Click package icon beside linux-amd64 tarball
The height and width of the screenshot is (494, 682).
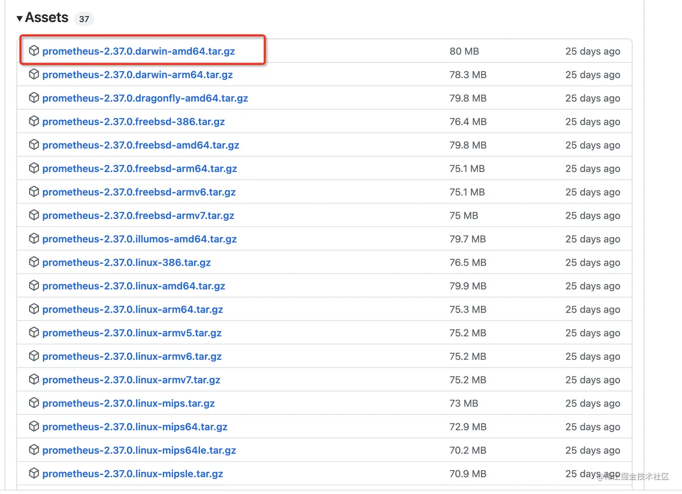[x=34, y=285]
